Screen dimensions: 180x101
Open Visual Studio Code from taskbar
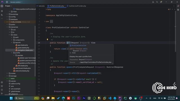[x=110, y=98]
